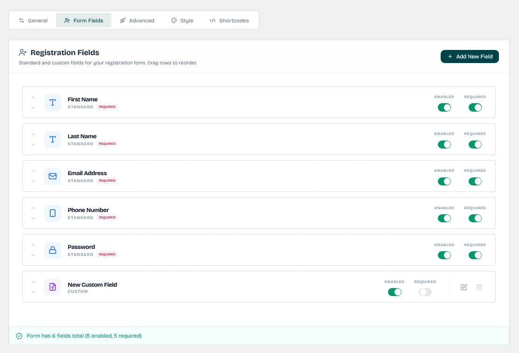The width and height of the screenshot is (519, 353).
Task: Move Password row up with chevron
Action: tap(33, 245)
